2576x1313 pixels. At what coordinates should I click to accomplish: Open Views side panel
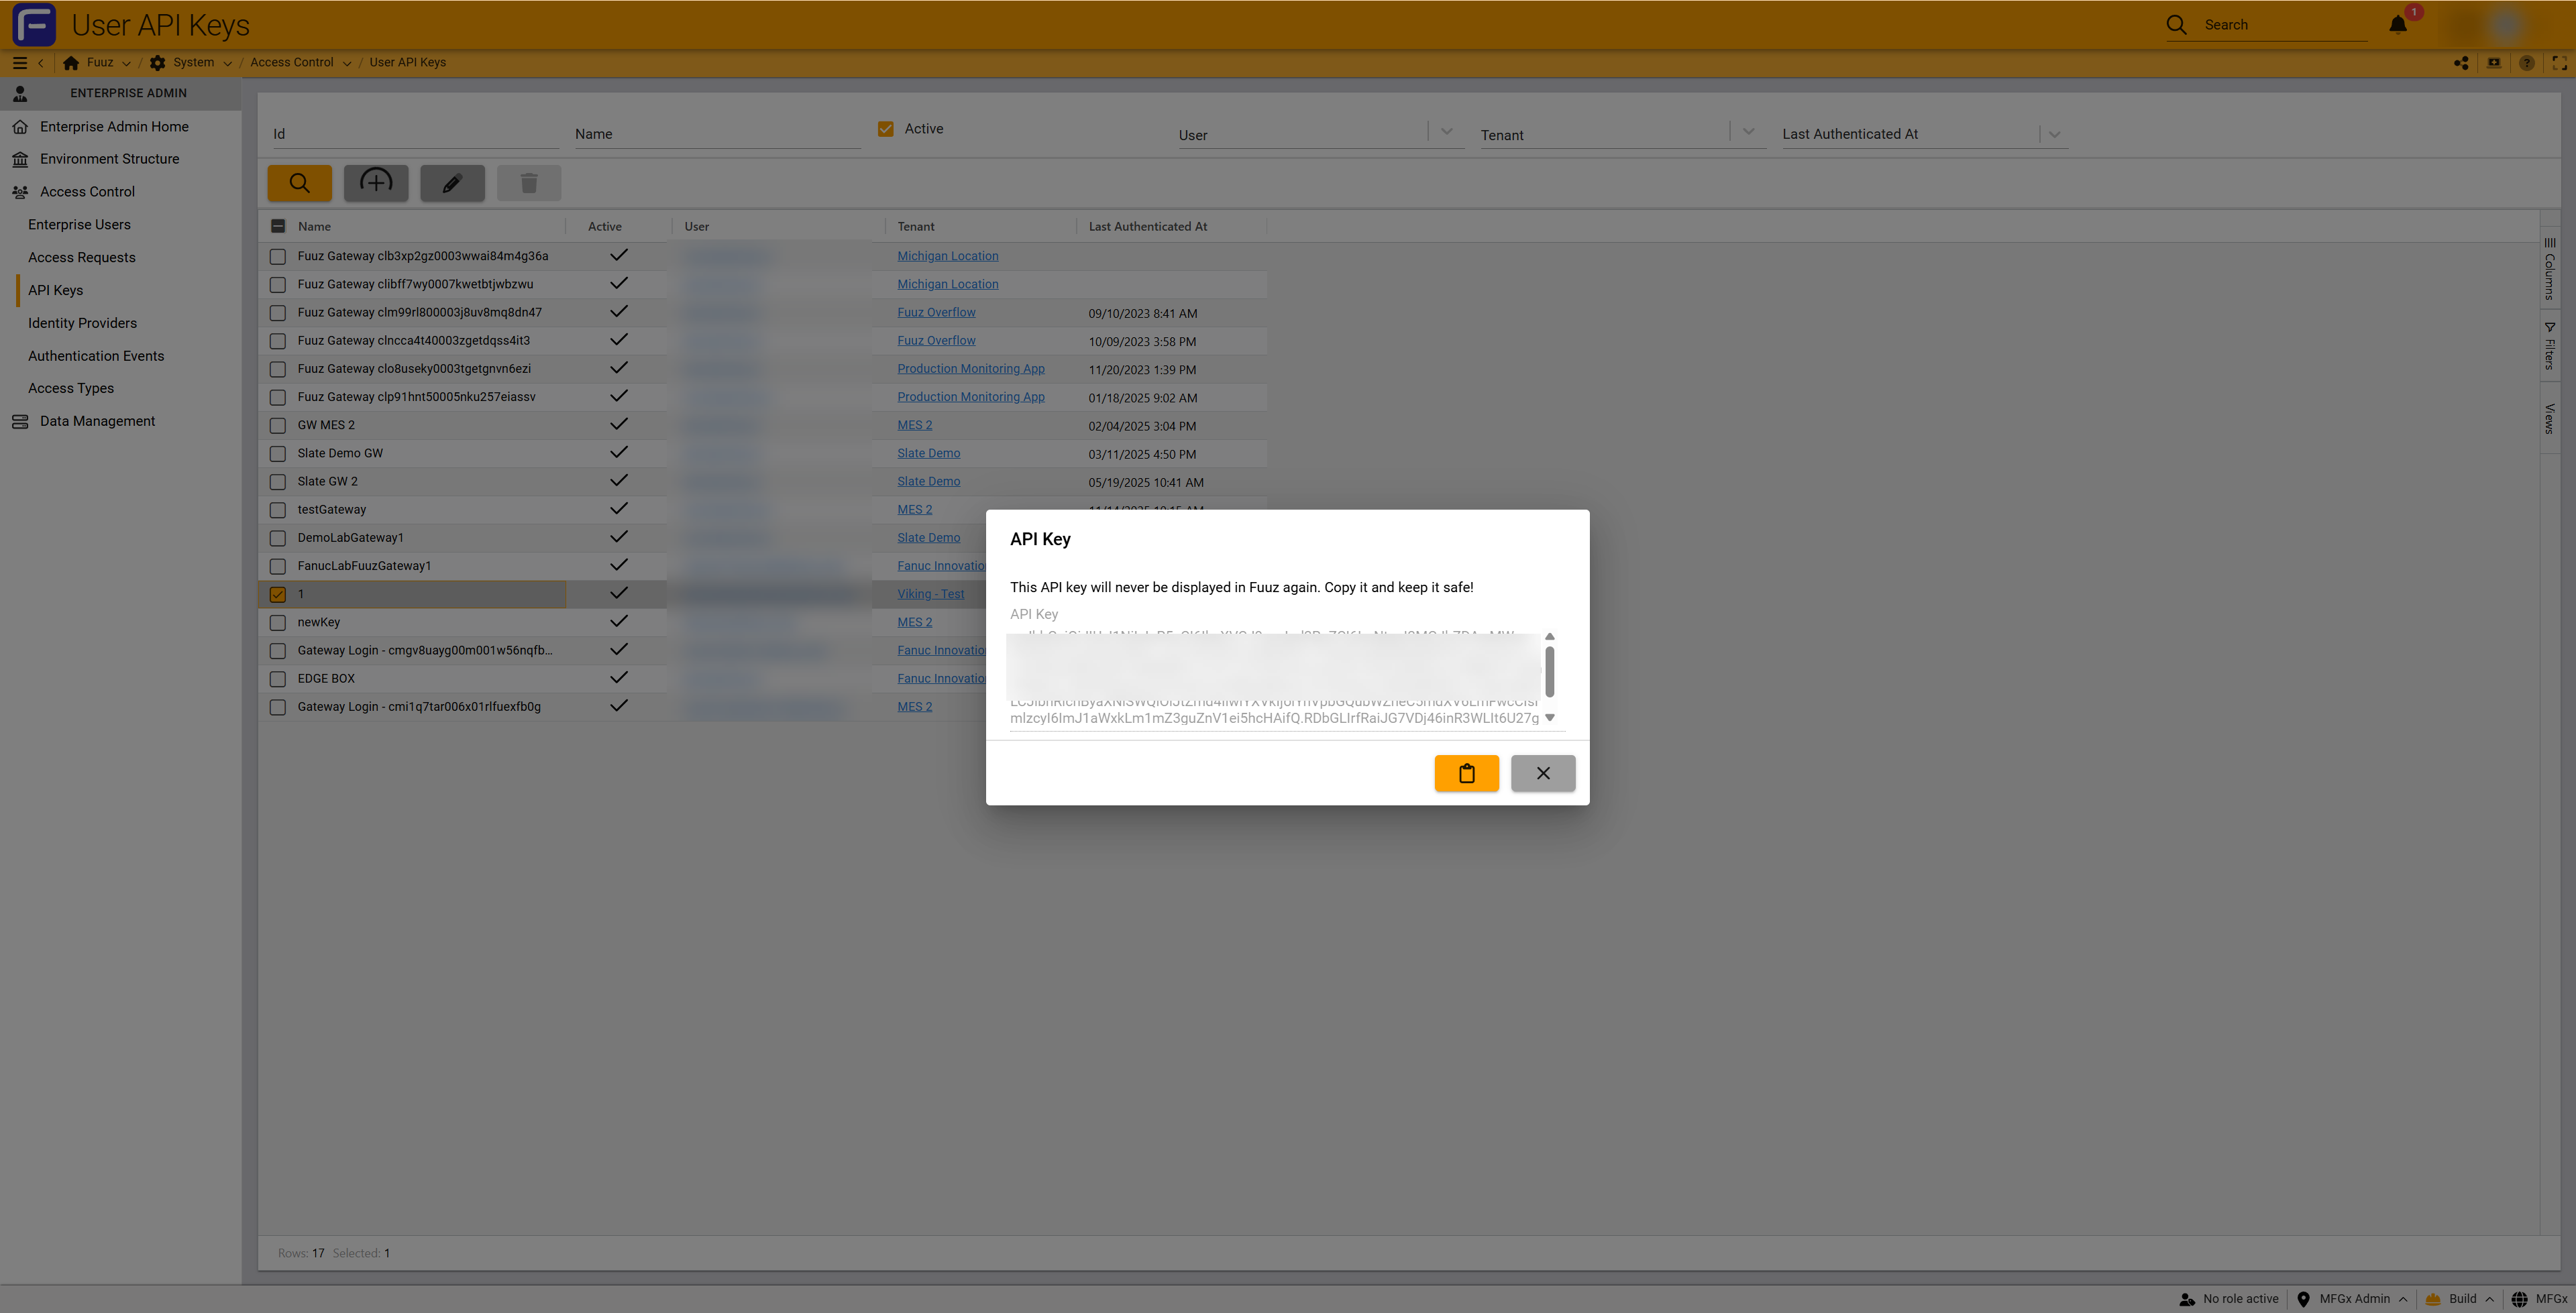pyautogui.click(x=2550, y=418)
